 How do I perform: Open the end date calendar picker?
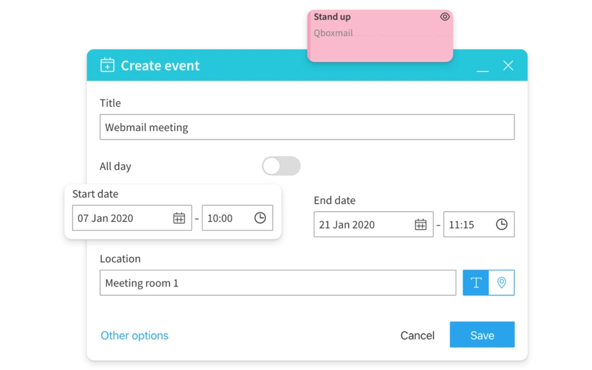[x=420, y=224]
